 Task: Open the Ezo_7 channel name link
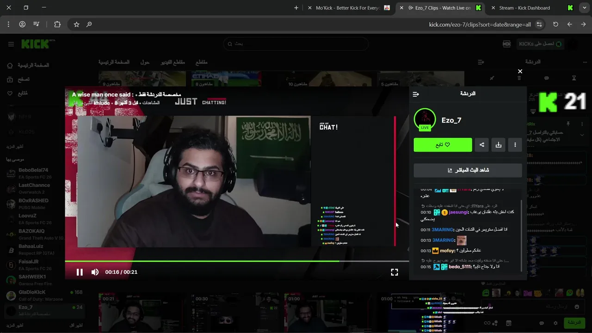[451, 120]
